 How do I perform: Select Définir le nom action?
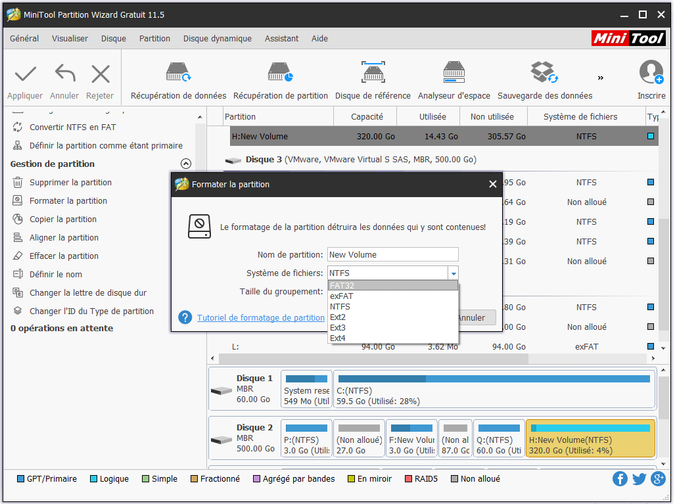pos(55,275)
